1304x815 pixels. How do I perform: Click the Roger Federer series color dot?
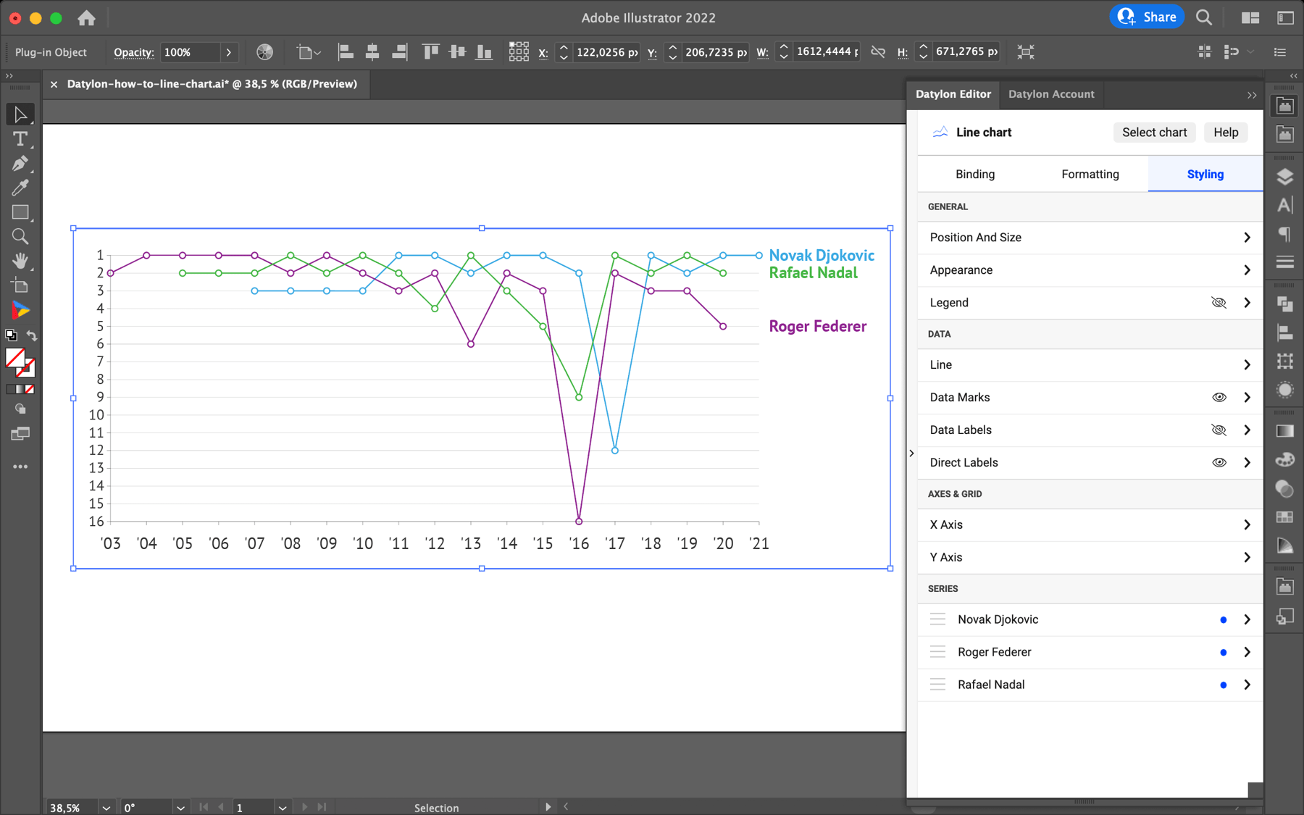point(1223,652)
